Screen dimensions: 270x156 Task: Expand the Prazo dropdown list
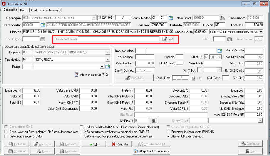(x=102, y=67)
